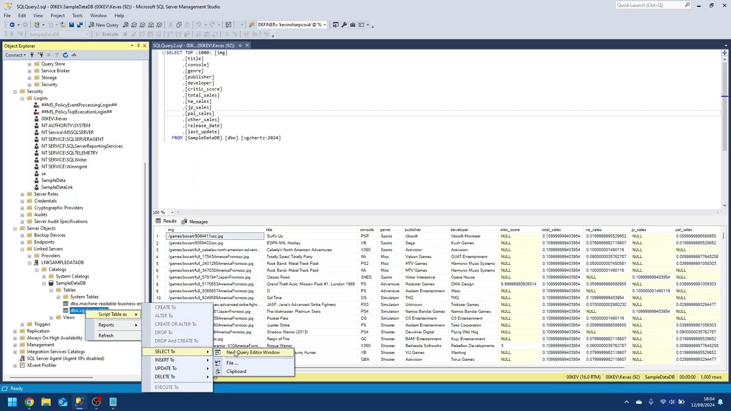Open the Tools menu

(77, 15)
